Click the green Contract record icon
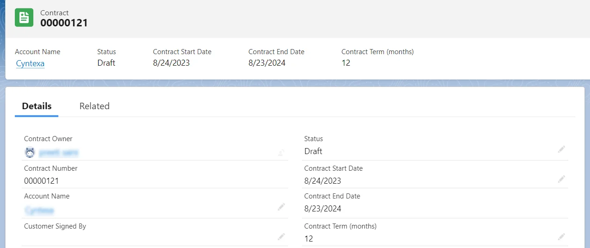The width and height of the screenshot is (590, 248). point(24,18)
